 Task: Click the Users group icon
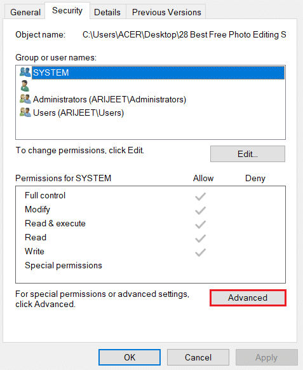(x=25, y=113)
